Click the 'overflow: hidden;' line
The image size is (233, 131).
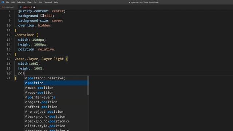(35, 25)
